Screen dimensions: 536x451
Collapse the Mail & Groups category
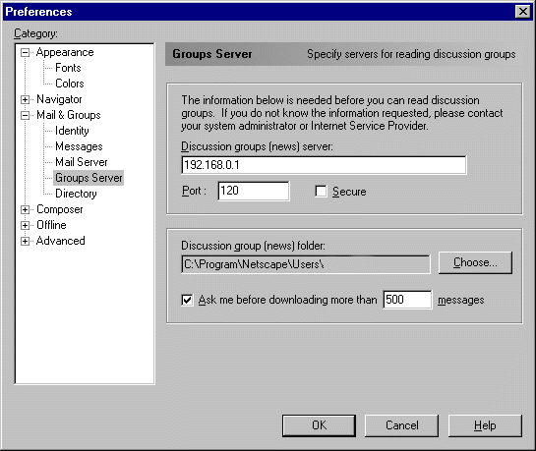click(x=25, y=115)
